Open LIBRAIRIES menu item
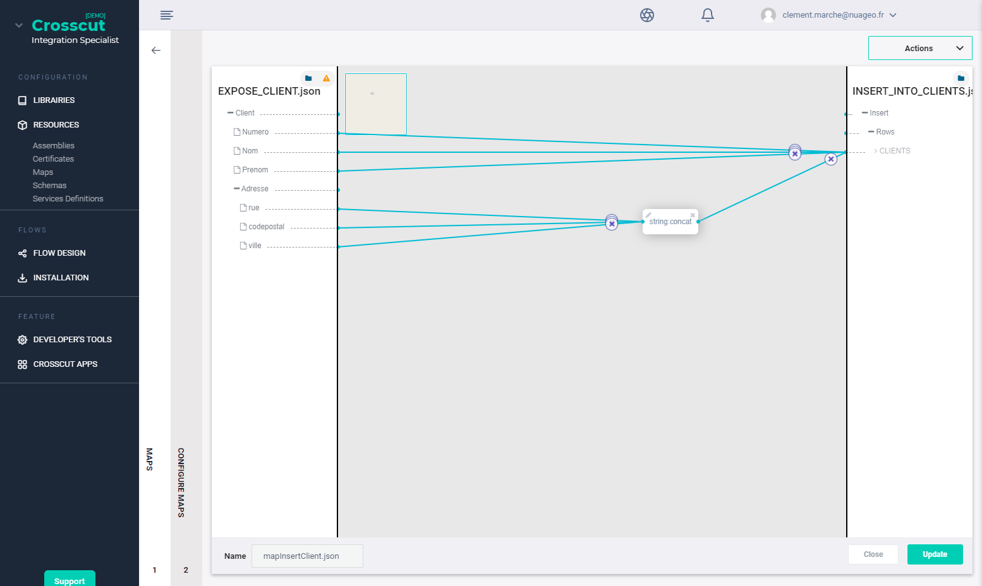982x586 pixels. [54, 100]
